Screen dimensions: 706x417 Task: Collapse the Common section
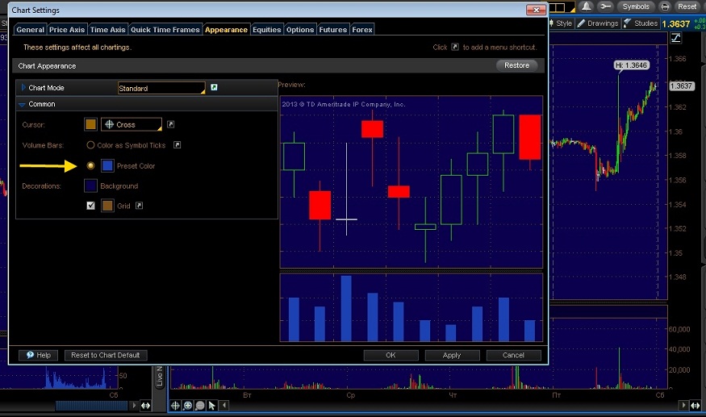coord(23,104)
